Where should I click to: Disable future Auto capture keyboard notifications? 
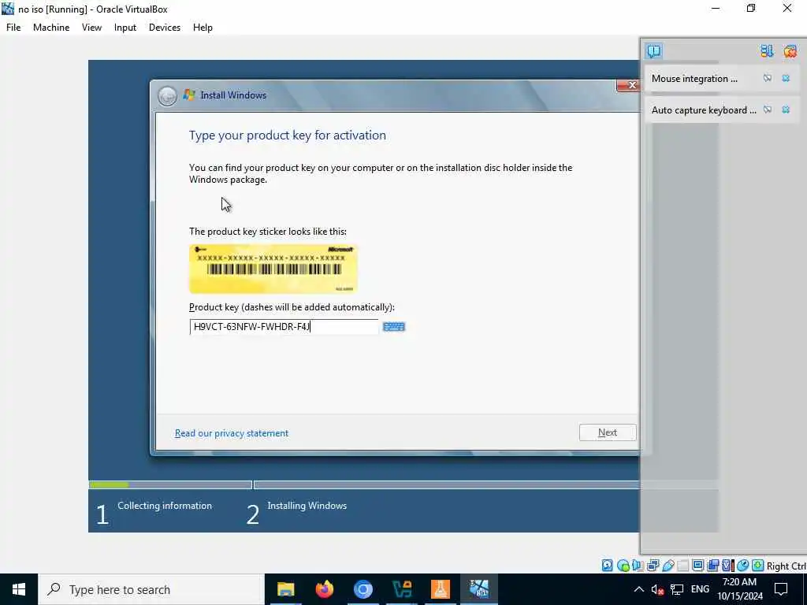[x=768, y=109]
